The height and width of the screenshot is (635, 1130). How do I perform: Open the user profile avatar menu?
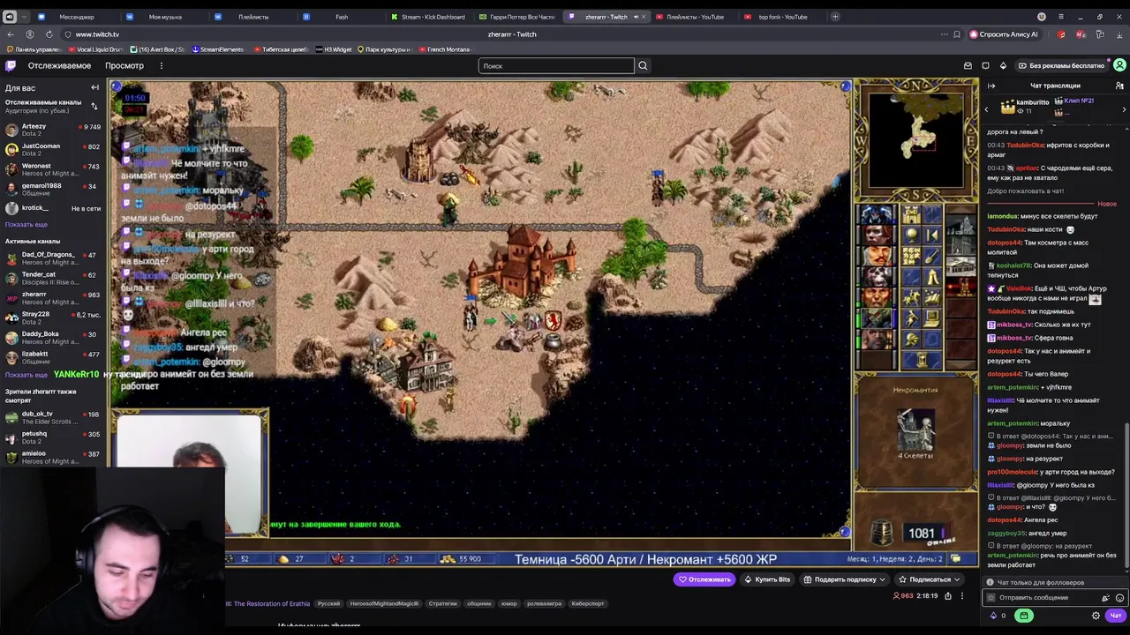(1119, 65)
